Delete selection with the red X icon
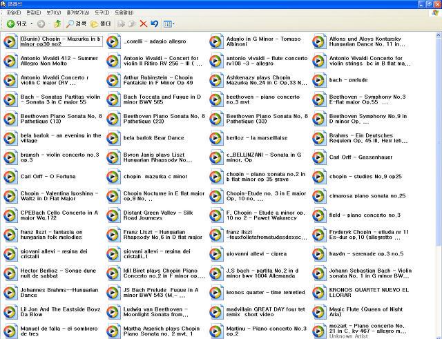This screenshot has width=442, height=339. (143, 23)
